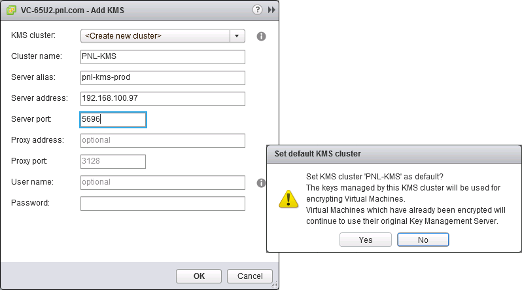Click the Cluster name label
Viewport: 522px width, 290px height.
tap(37, 56)
